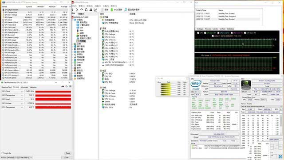Click the AIDA64 refresh icon
The width and height of the screenshot is (284, 160).
[x=86, y=10]
